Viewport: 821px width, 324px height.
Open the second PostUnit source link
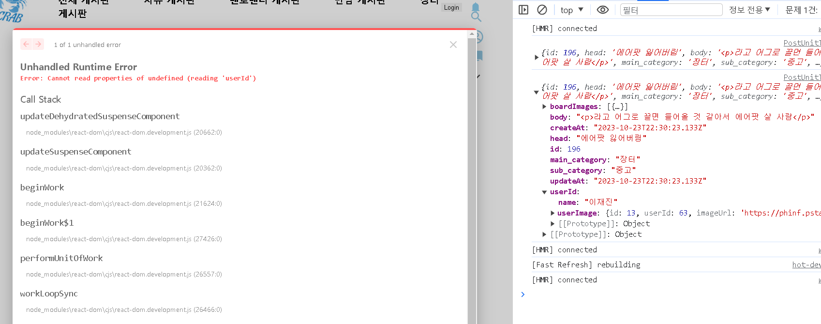pyautogui.click(x=802, y=77)
